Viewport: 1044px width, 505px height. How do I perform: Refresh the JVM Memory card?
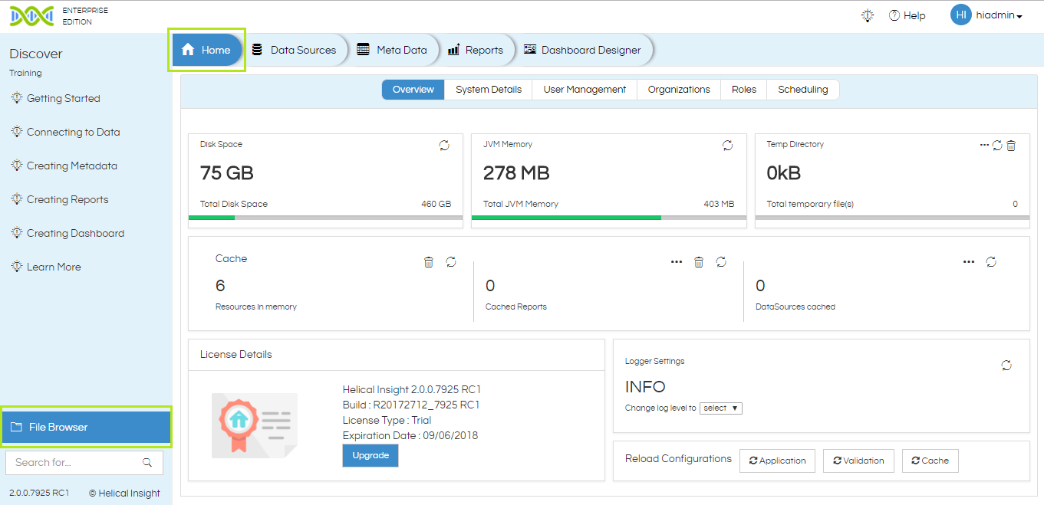click(x=728, y=146)
